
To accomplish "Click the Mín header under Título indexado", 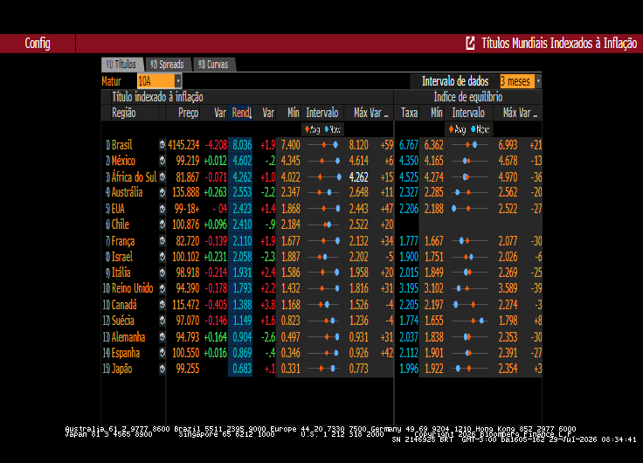I will coord(293,113).
